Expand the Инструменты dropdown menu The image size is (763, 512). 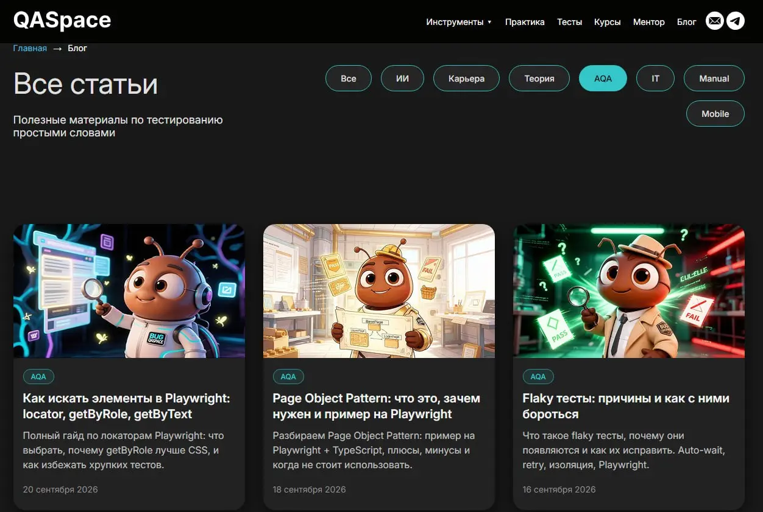click(x=459, y=22)
